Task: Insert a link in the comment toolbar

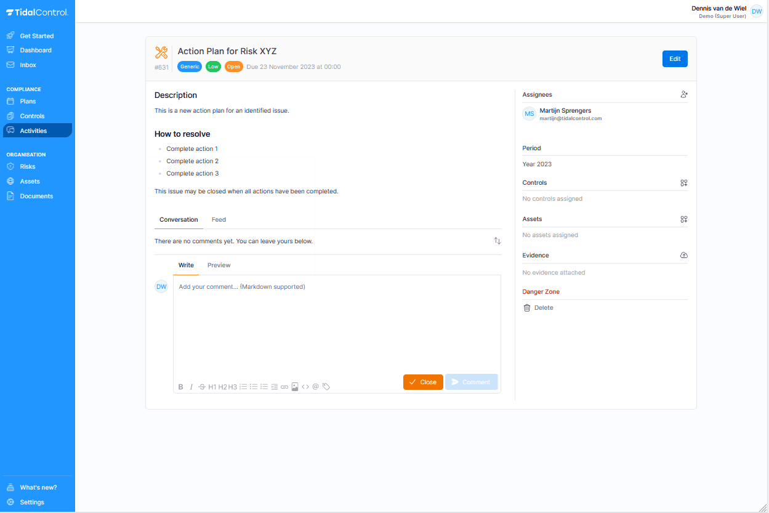Action: point(284,387)
